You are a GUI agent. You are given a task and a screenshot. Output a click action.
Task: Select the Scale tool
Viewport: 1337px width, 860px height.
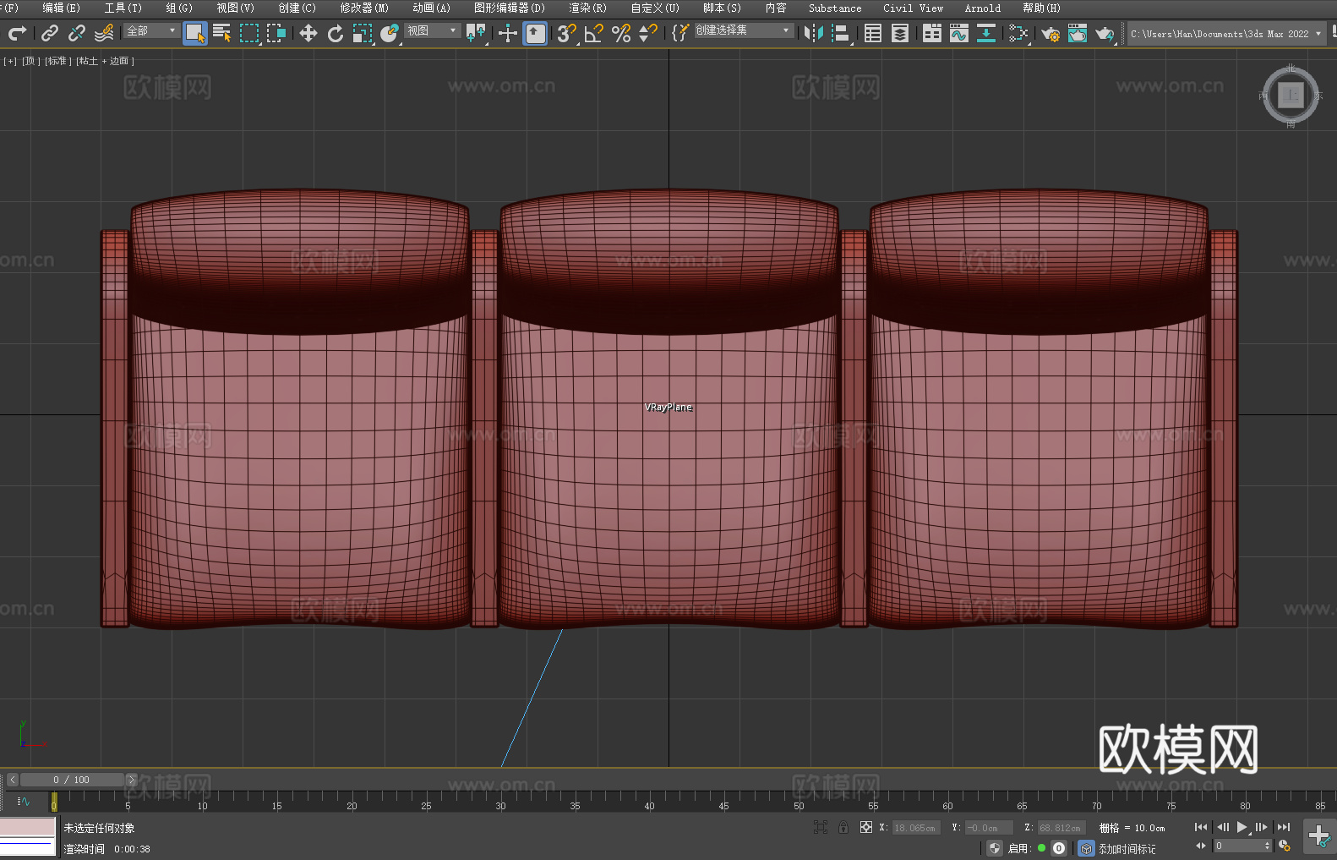(363, 33)
